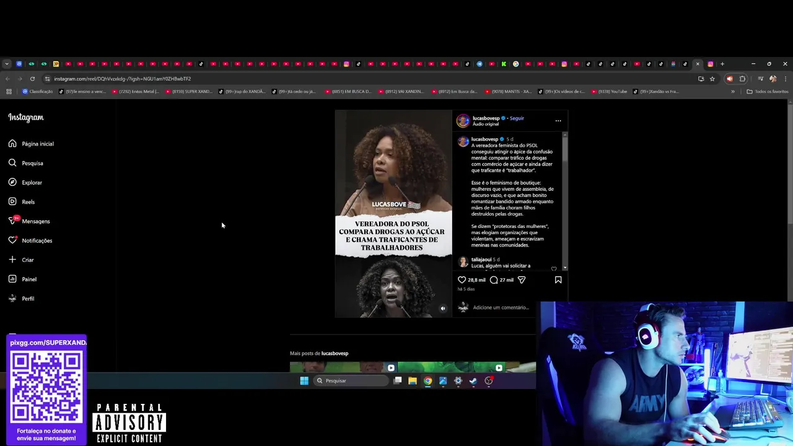Open the tab search chevron
Image resolution: width=793 pixels, height=446 pixels.
coord(7,64)
